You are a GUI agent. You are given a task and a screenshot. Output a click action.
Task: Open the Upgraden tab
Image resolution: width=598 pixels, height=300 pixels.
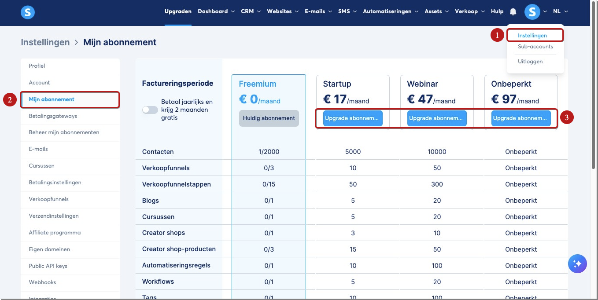tap(178, 11)
